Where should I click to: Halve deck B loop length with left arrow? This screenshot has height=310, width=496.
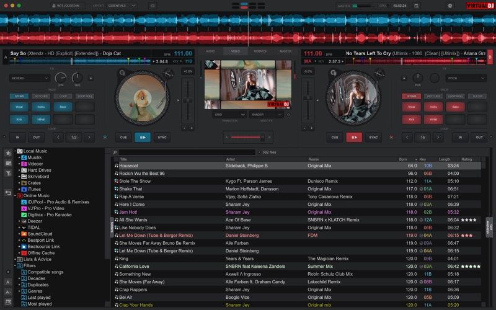click(x=407, y=137)
